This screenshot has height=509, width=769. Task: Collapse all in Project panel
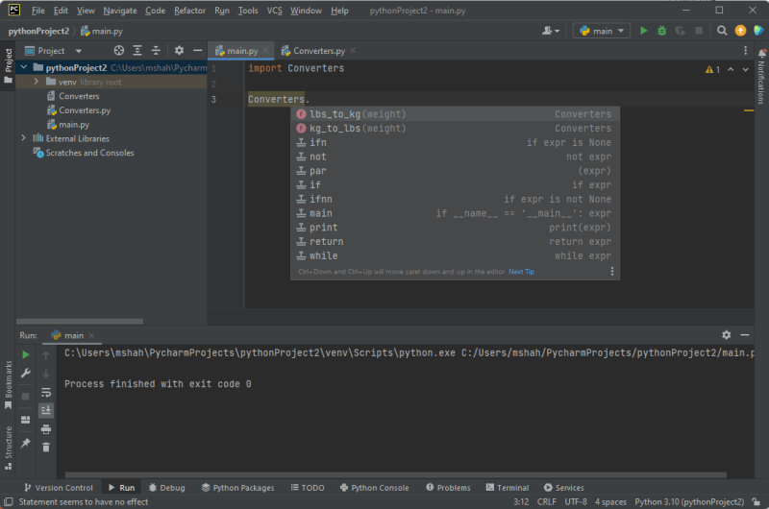(156, 51)
